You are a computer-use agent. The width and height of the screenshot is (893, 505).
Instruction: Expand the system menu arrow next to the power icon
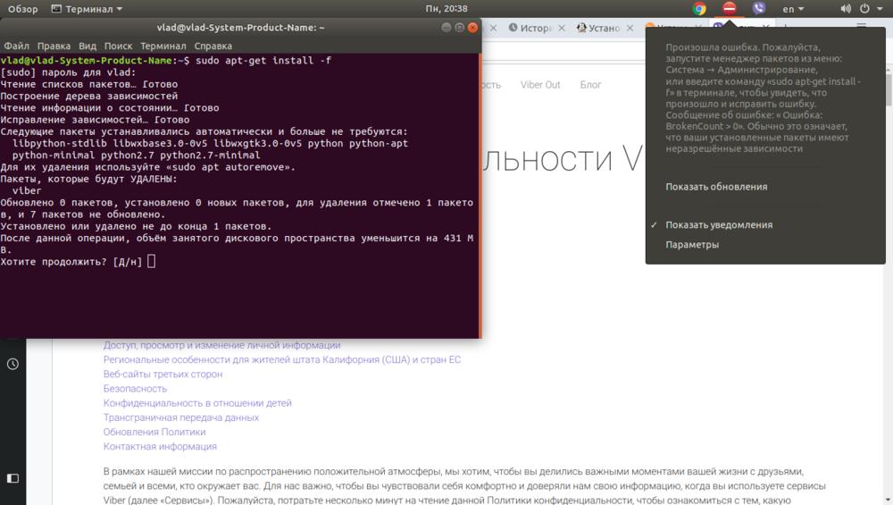880,9
